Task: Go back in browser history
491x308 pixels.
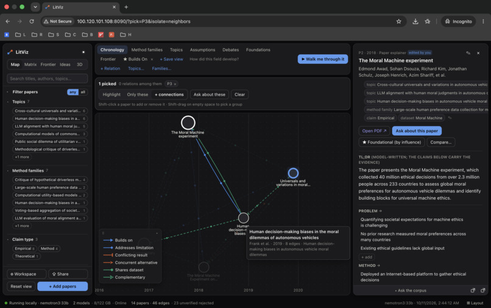Action: (8, 21)
